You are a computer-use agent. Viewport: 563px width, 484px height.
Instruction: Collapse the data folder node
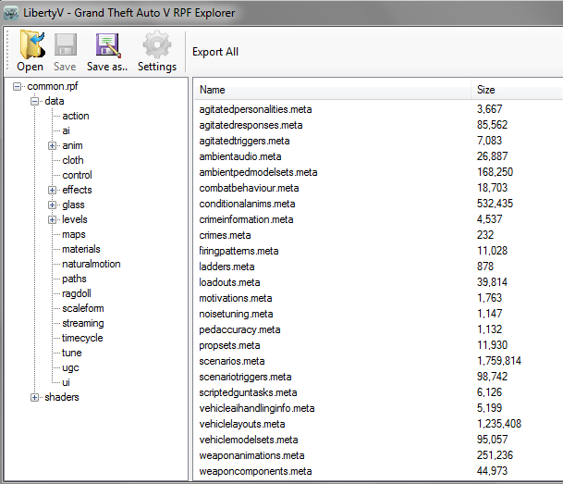click(35, 101)
